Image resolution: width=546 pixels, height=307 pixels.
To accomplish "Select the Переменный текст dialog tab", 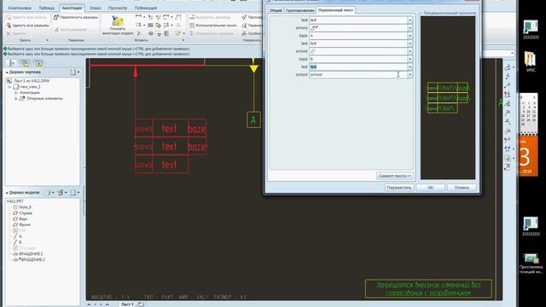I will point(335,10).
